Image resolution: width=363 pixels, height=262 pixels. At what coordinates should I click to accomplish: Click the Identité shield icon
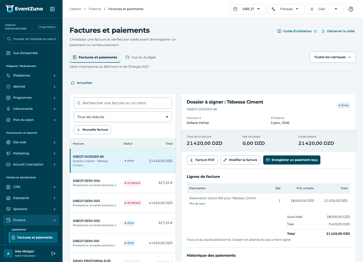pos(8,87)
